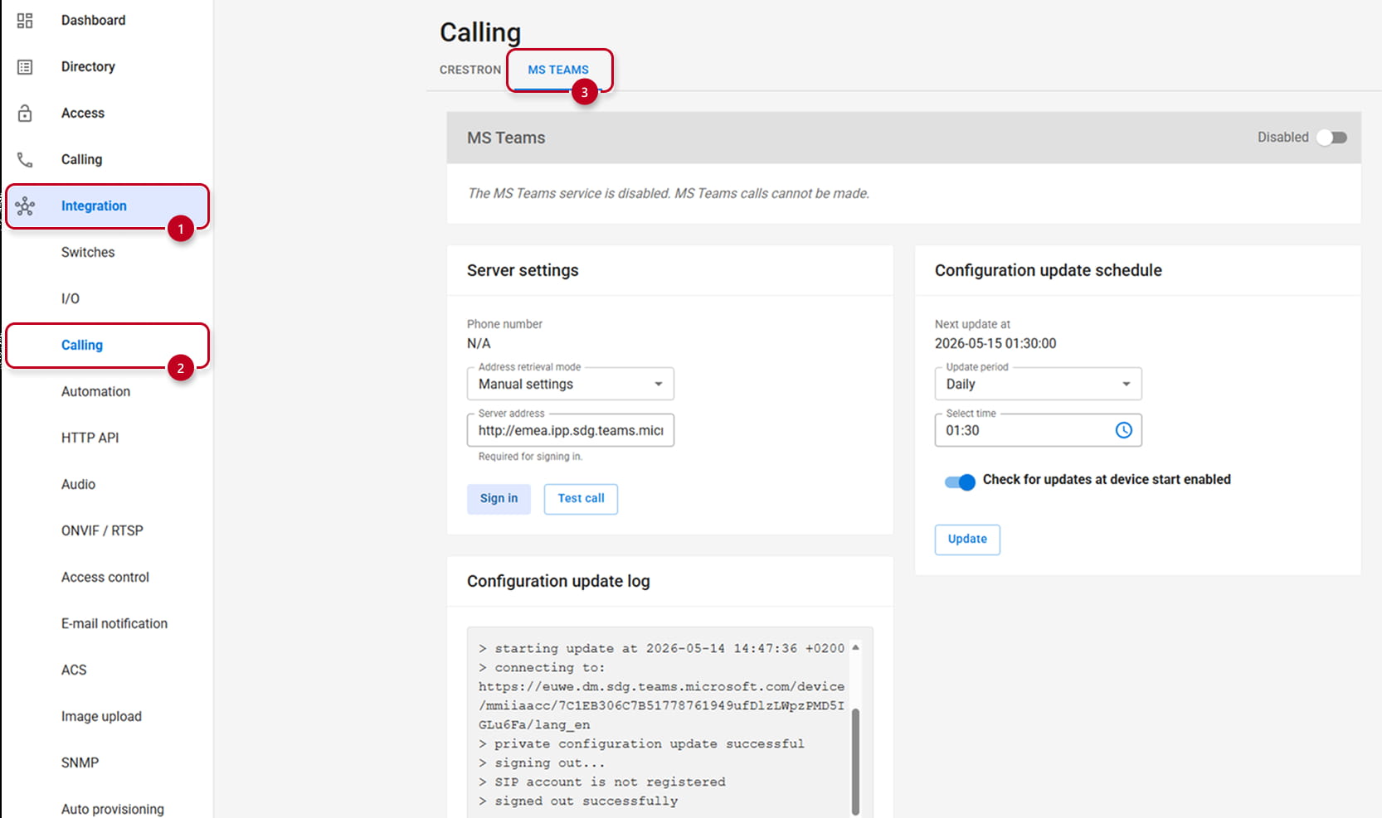
Task: Open ONVIF / RTSP submenu item
Action: point(102,530)
